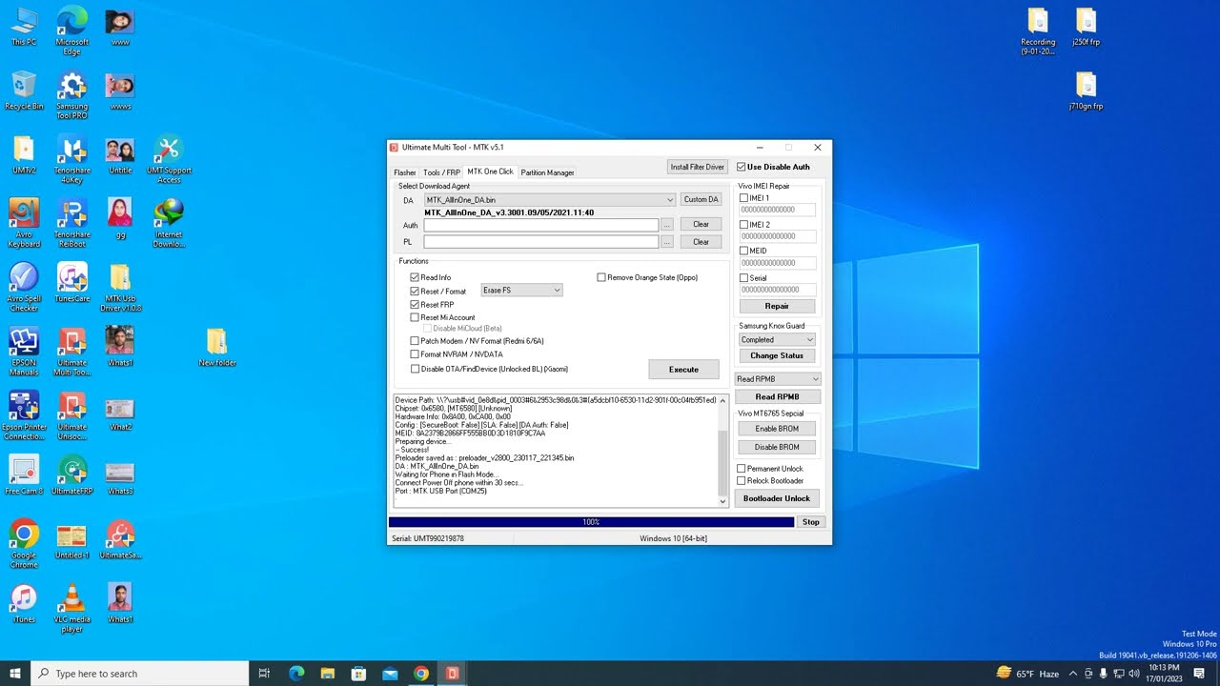Enable Relock Bootloader checkbox
Screen dimensions: 1220x686
click(742, 481)
